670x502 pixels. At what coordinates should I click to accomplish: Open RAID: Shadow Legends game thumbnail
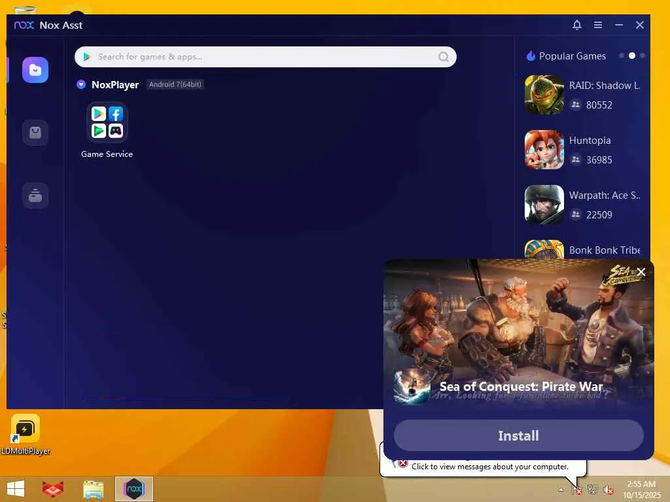point(544,95)
